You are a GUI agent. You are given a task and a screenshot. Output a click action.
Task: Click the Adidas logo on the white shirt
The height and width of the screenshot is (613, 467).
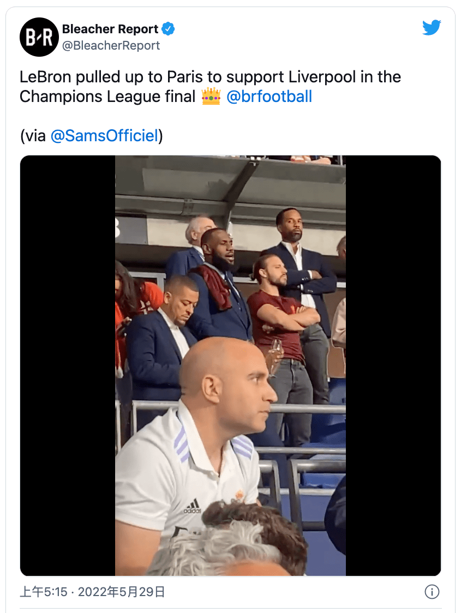click(x=193, y=506)
